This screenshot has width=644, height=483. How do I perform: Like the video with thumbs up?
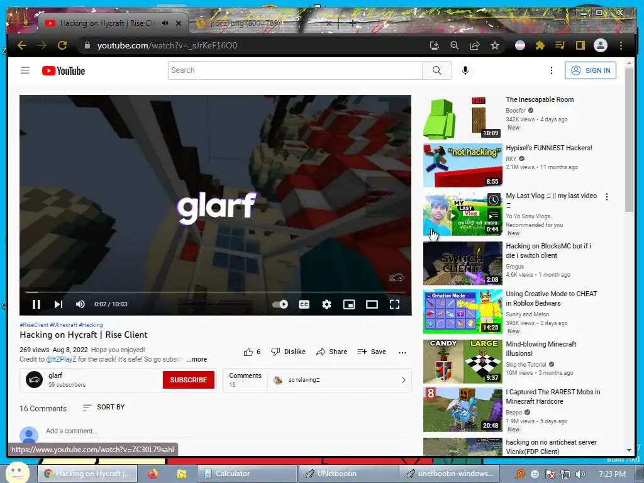click(x=252, y=352)
